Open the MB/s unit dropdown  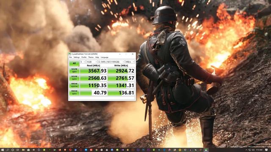tap(130, 62)
